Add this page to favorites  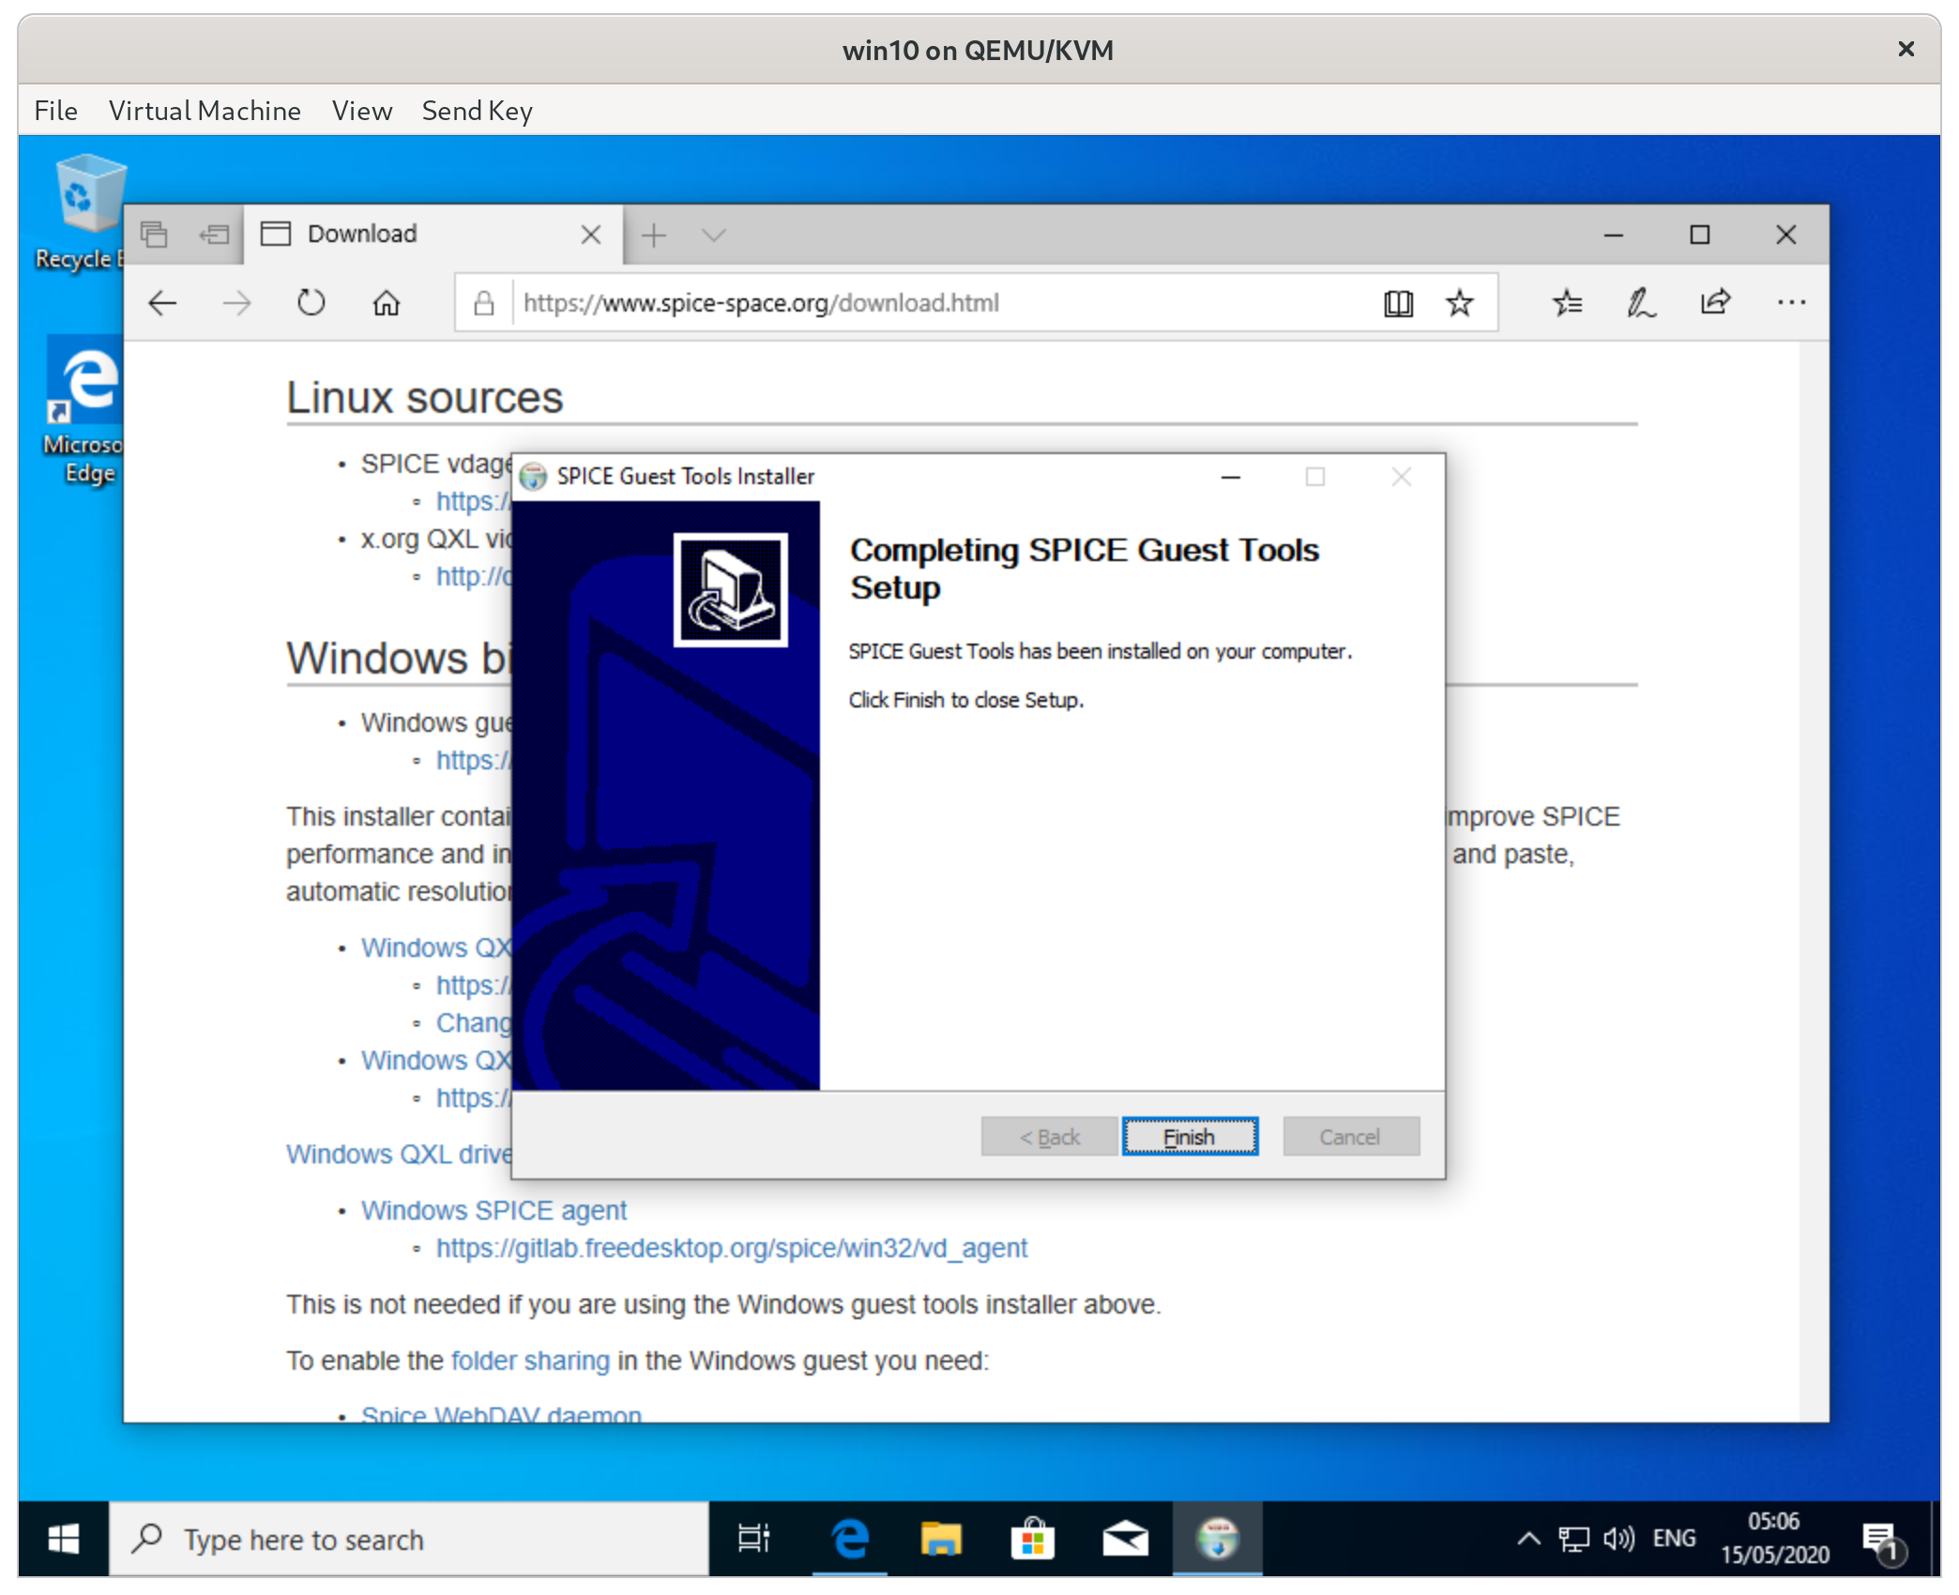coord(1458,302)
